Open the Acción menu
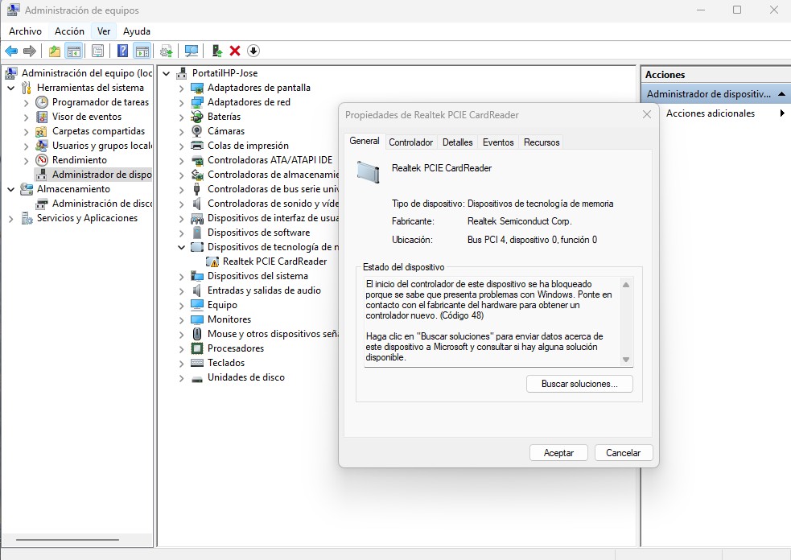 point(69,31)
